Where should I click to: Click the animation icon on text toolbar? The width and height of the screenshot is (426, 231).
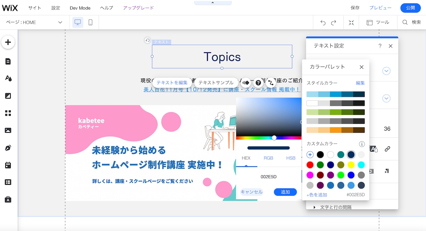tap(246, 83)
